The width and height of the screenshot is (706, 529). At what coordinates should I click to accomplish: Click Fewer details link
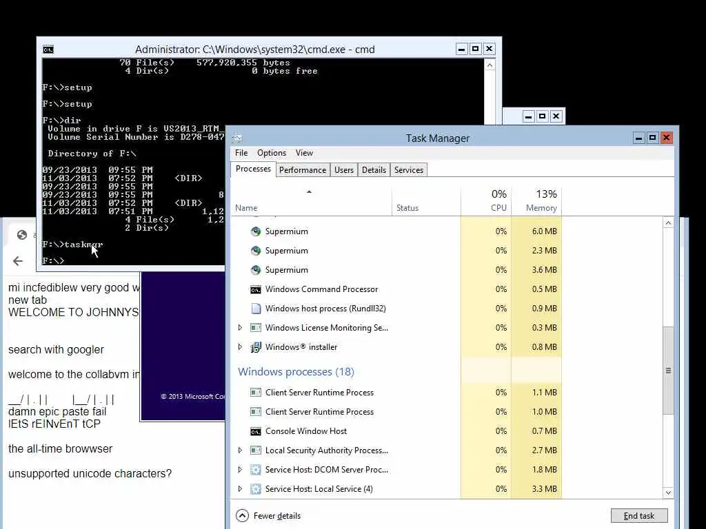pyautogui.click(x=277, y=515)
